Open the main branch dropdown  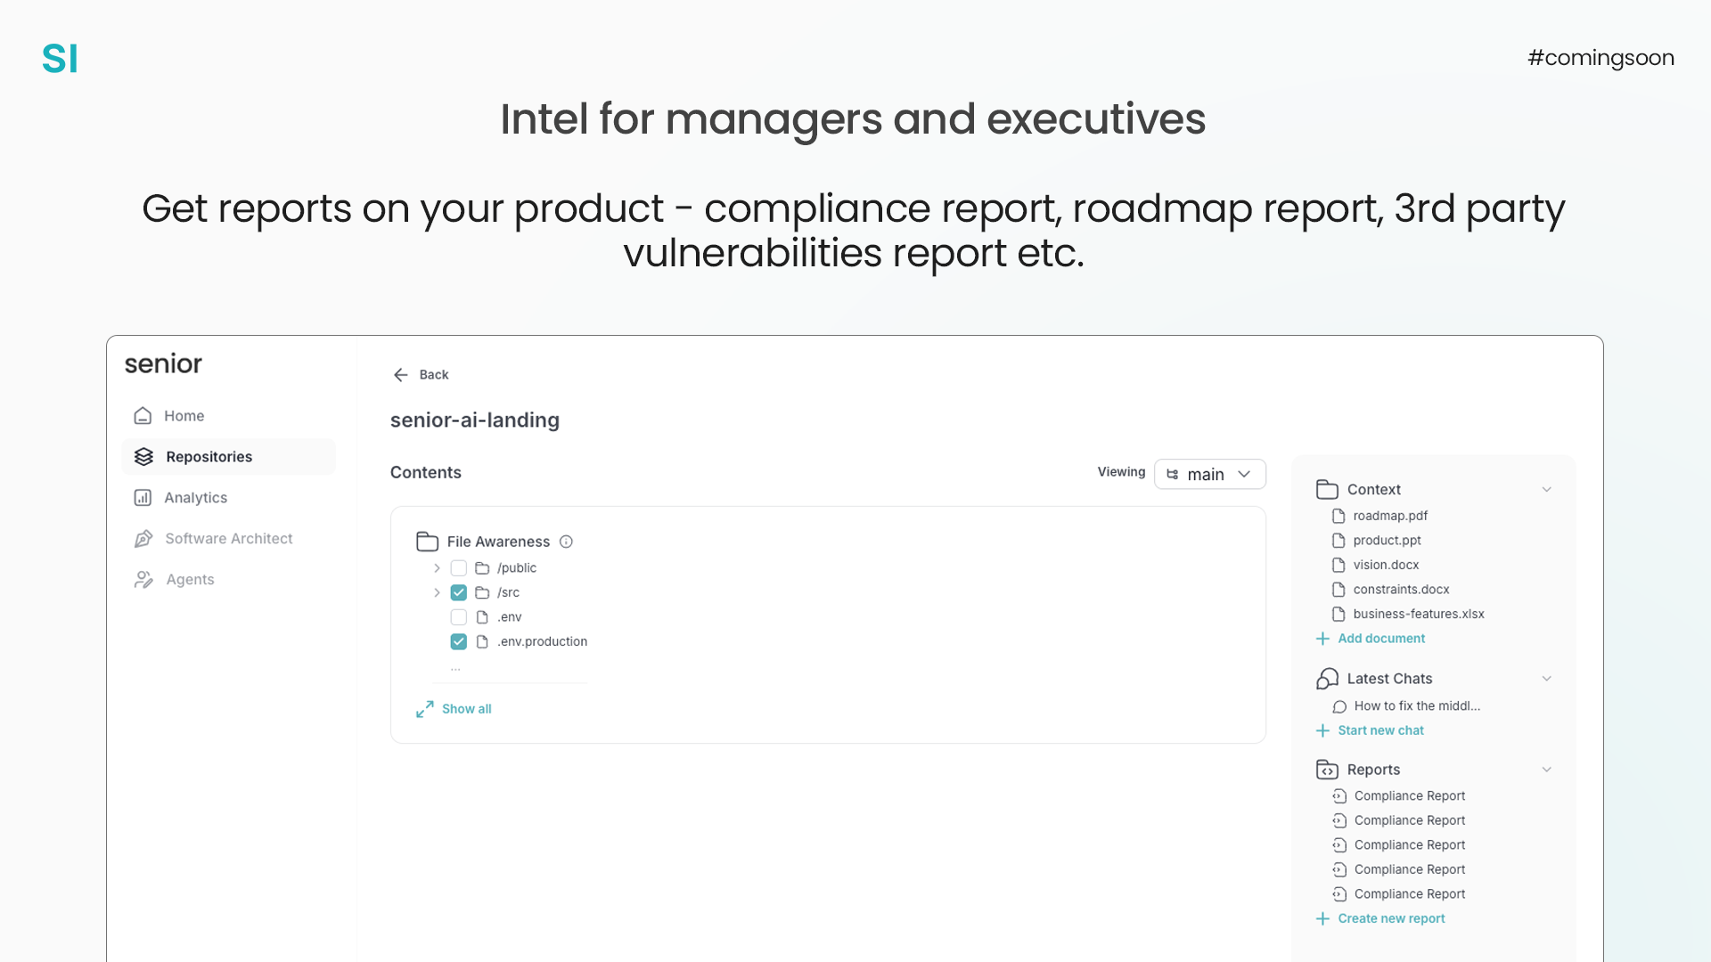pos(1209,475)
